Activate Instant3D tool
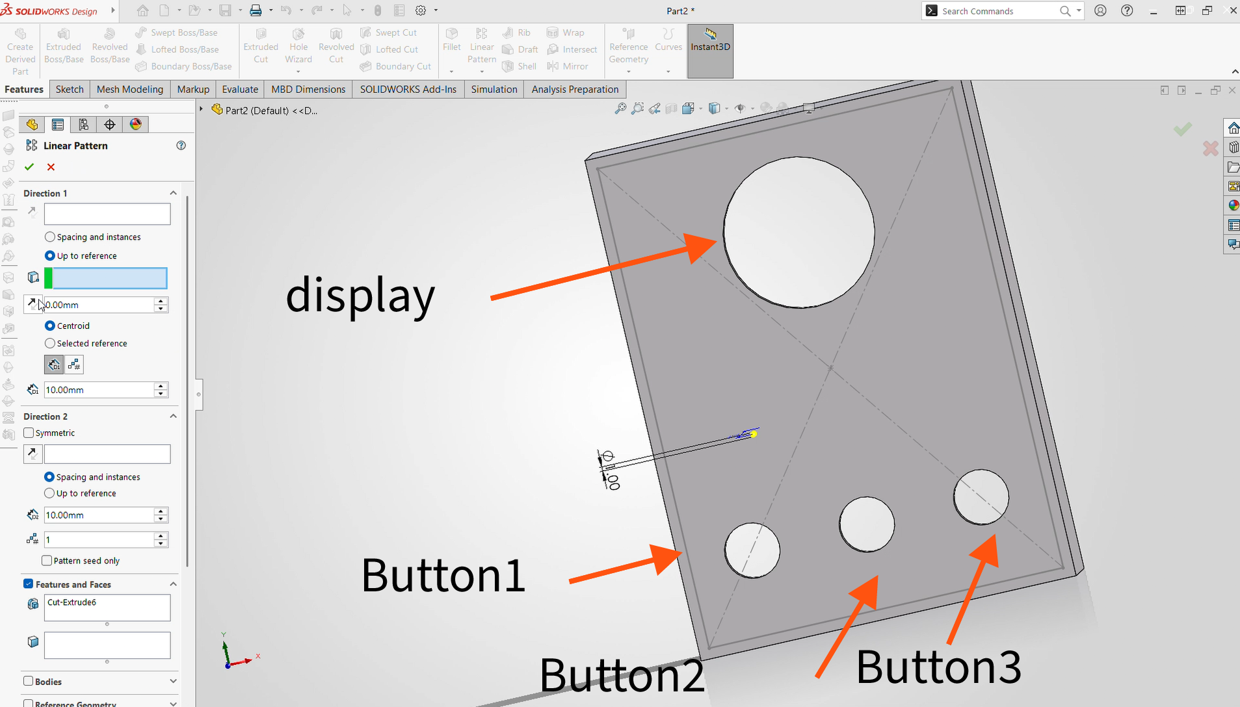 click(x=710, y=51)
